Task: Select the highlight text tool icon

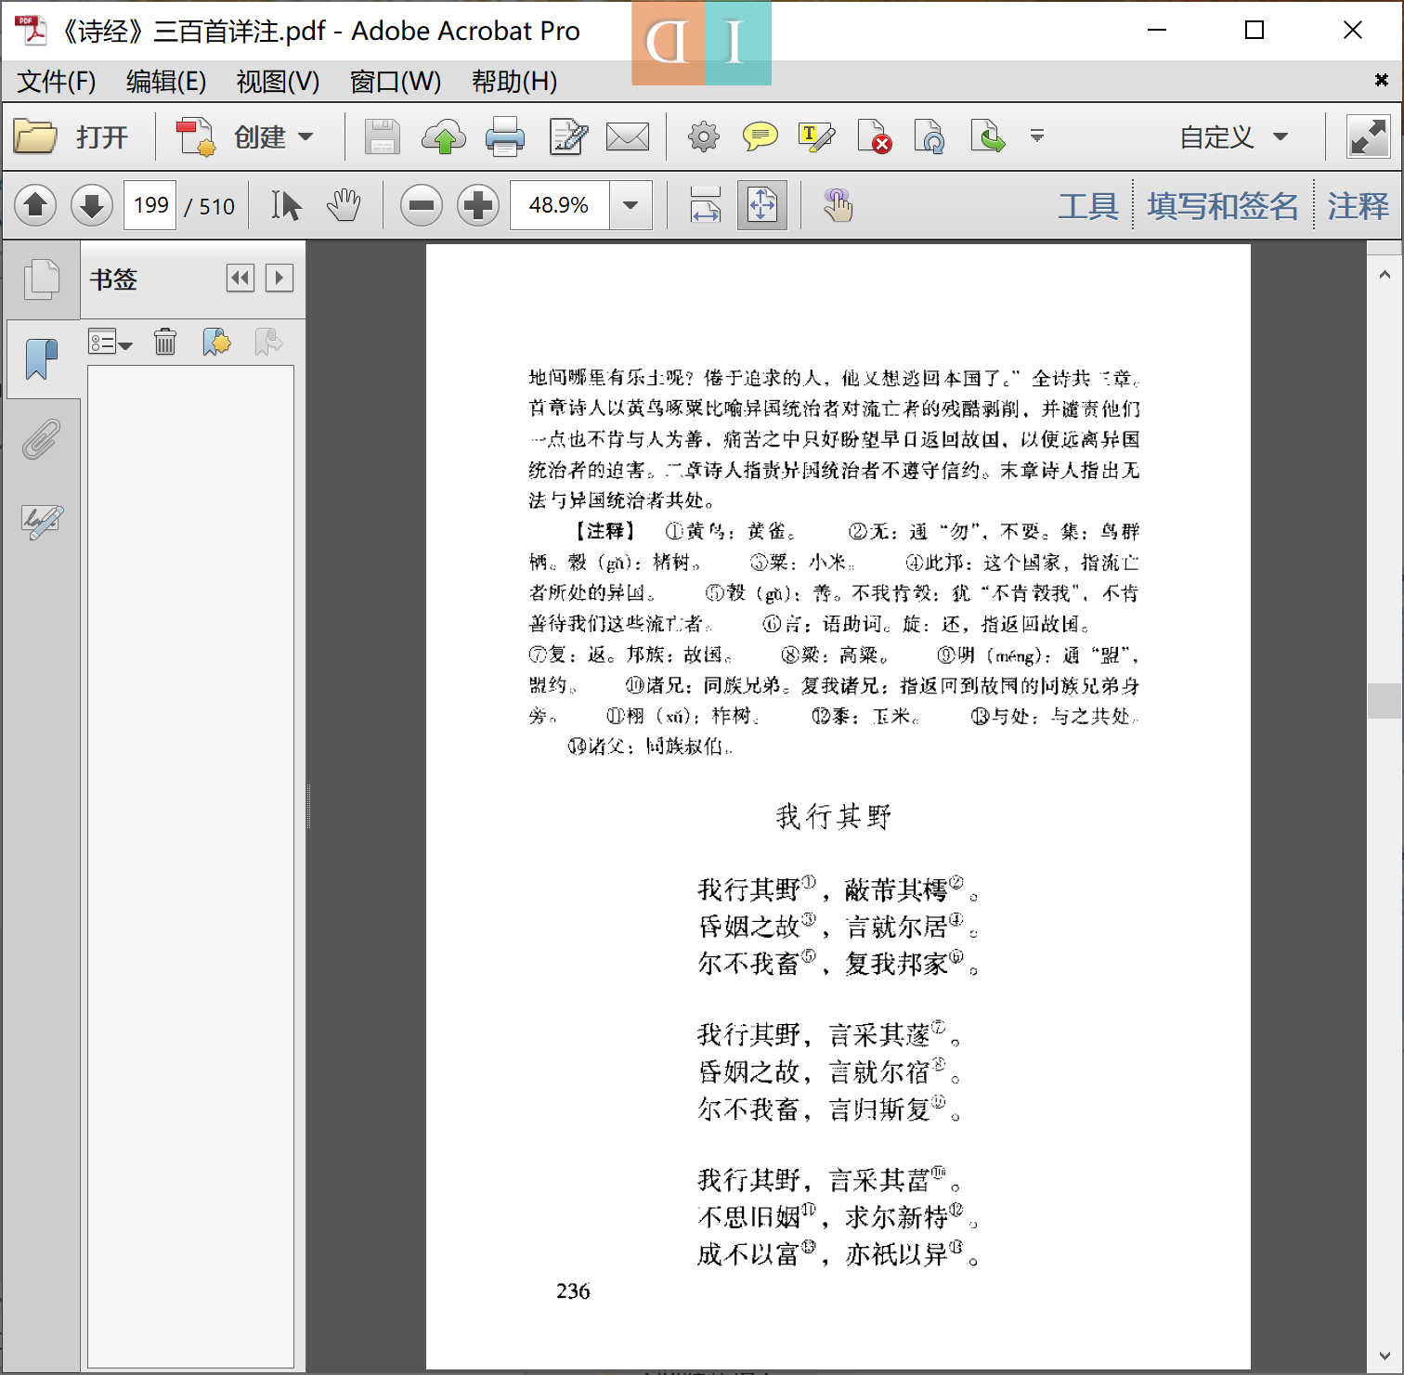Action: pyautogui.click(x=816, y=137)
